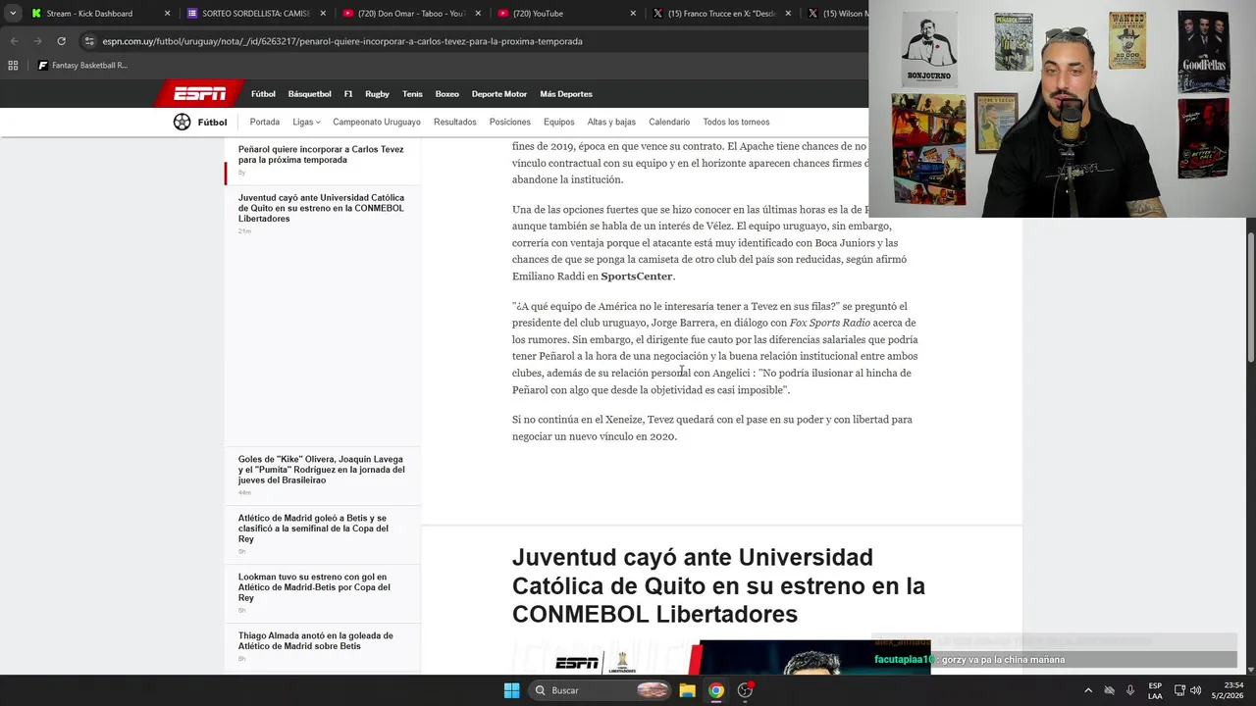Image resolution: width=1256 pixels, height=706 pixels.
Task: Open Atlético de Madrid goleó a Betis story
Action: coord(313,529)
